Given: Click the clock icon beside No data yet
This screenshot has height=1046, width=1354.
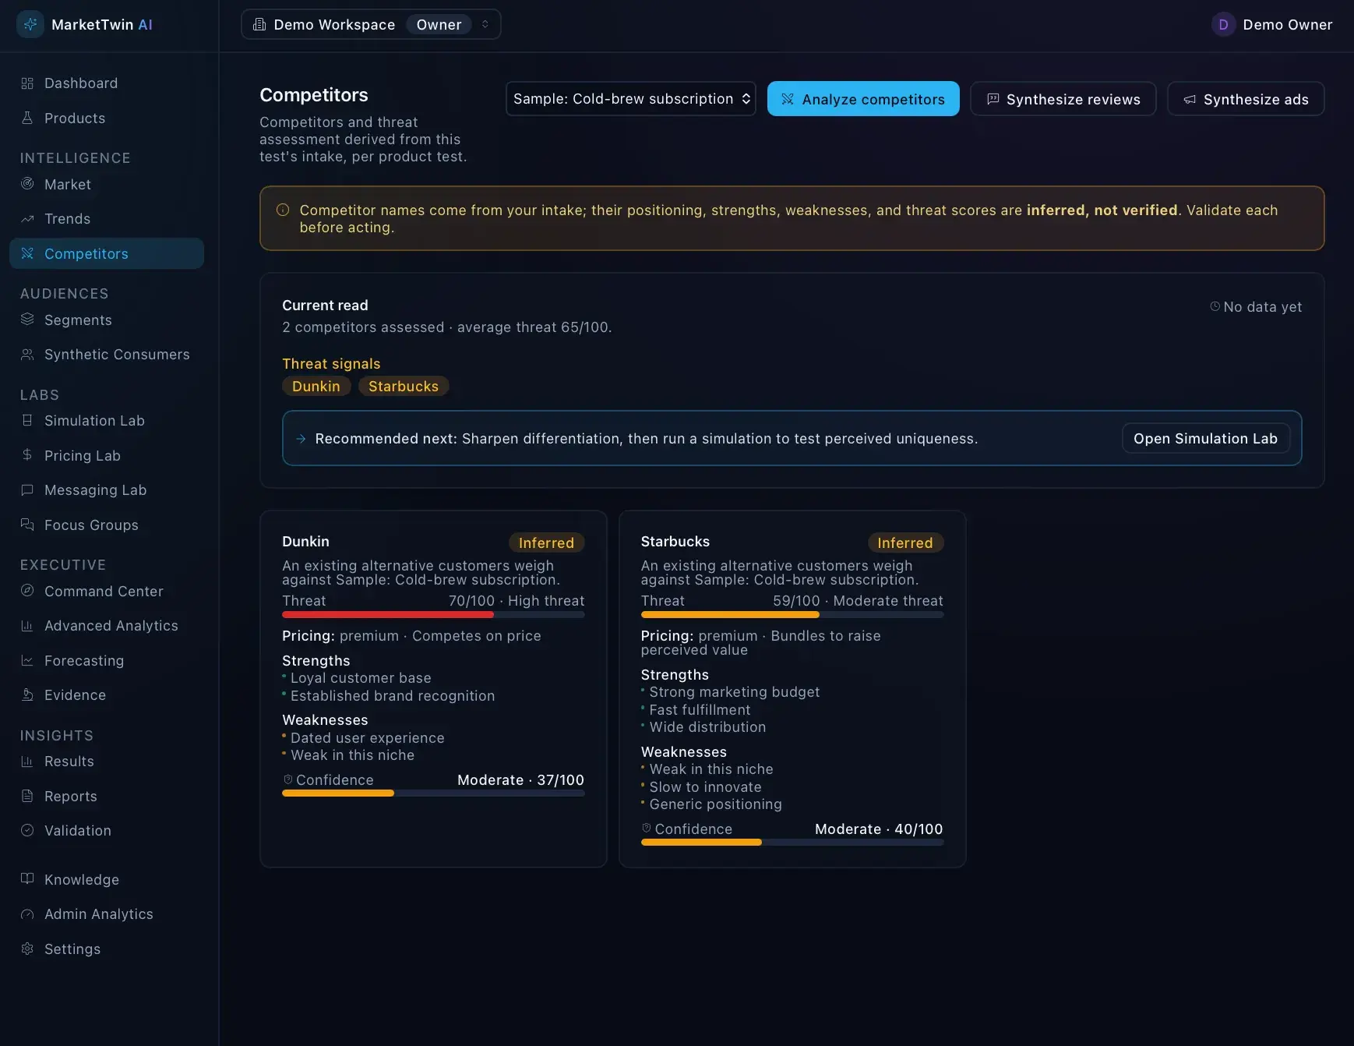Looking at the screenshot, I should click(1215, 306).
